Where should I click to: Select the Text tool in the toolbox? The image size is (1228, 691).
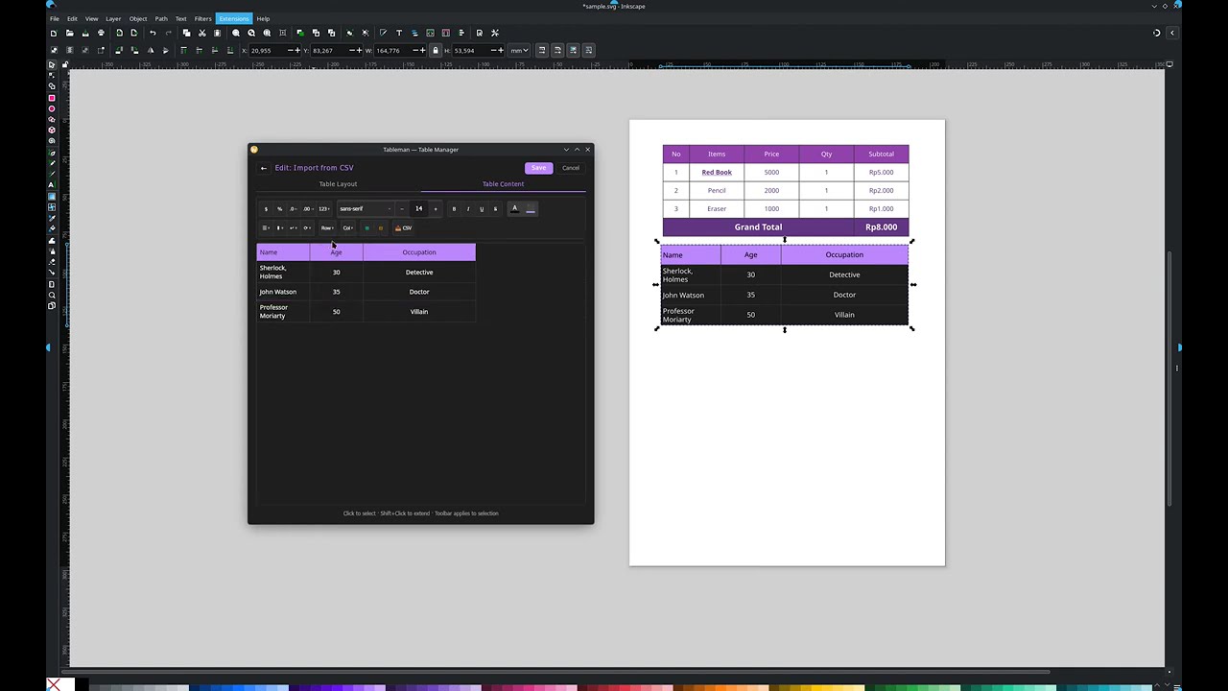[x=52, y=184]
